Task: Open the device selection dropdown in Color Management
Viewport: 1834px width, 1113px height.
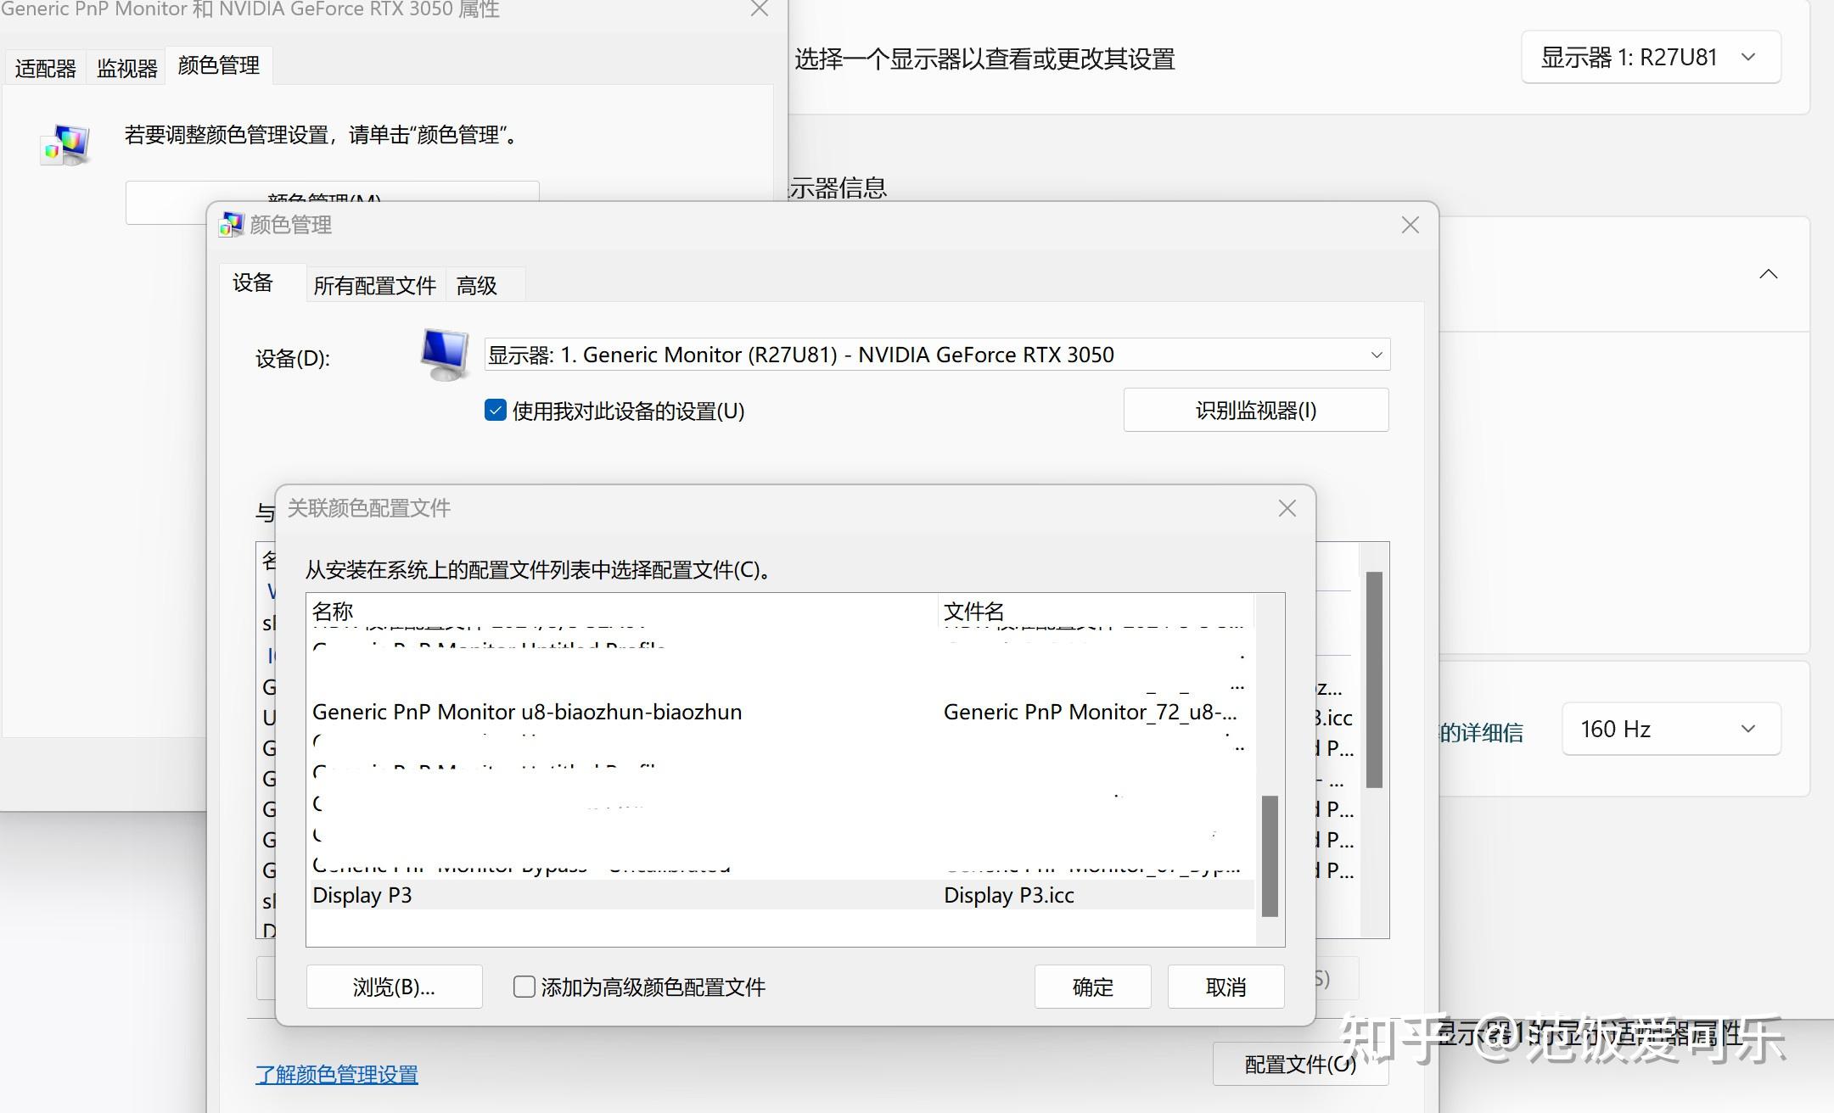Action: point(937,355)
